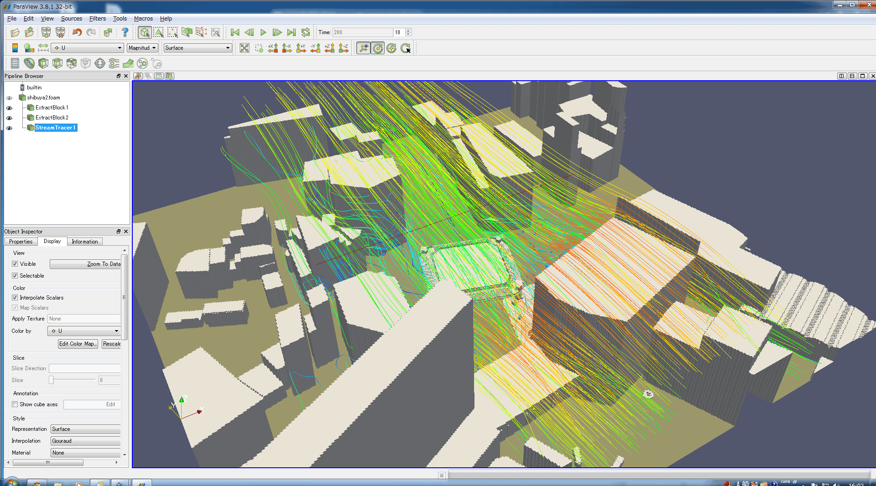The width and height of the screenshot is (876, 486).
Task: Click the Open file folder icon
Action: (15, 32)
